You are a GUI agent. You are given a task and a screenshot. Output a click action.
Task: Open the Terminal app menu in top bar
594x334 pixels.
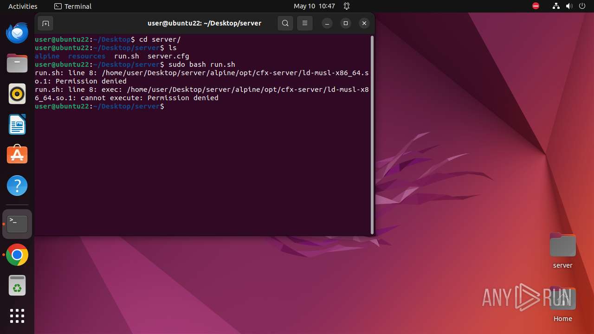(x=73, y=6)
